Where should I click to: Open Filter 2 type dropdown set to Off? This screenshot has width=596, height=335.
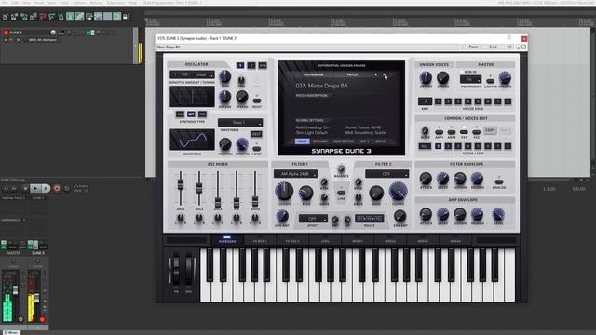click(x=387, y=174)
